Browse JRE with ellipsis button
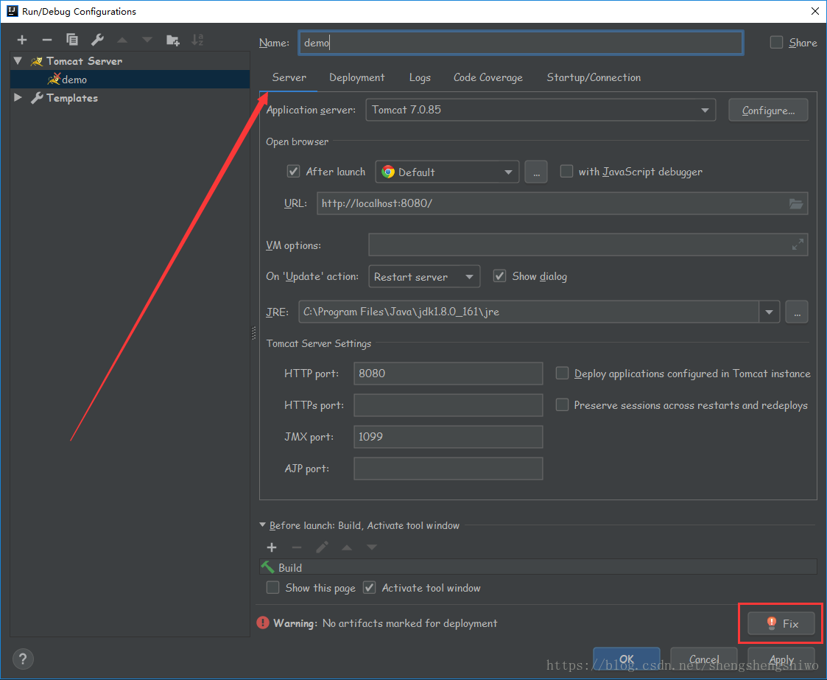The height and width of the screenshot is (680, 827). (x=797, y=312)
